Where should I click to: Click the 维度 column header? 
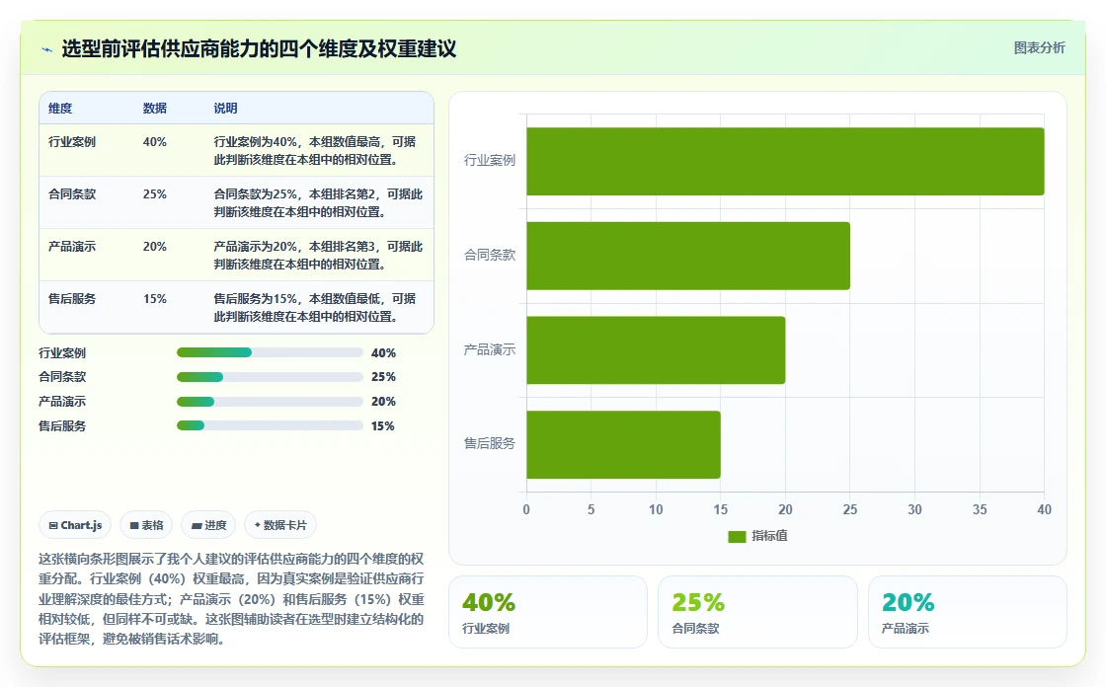60,108
